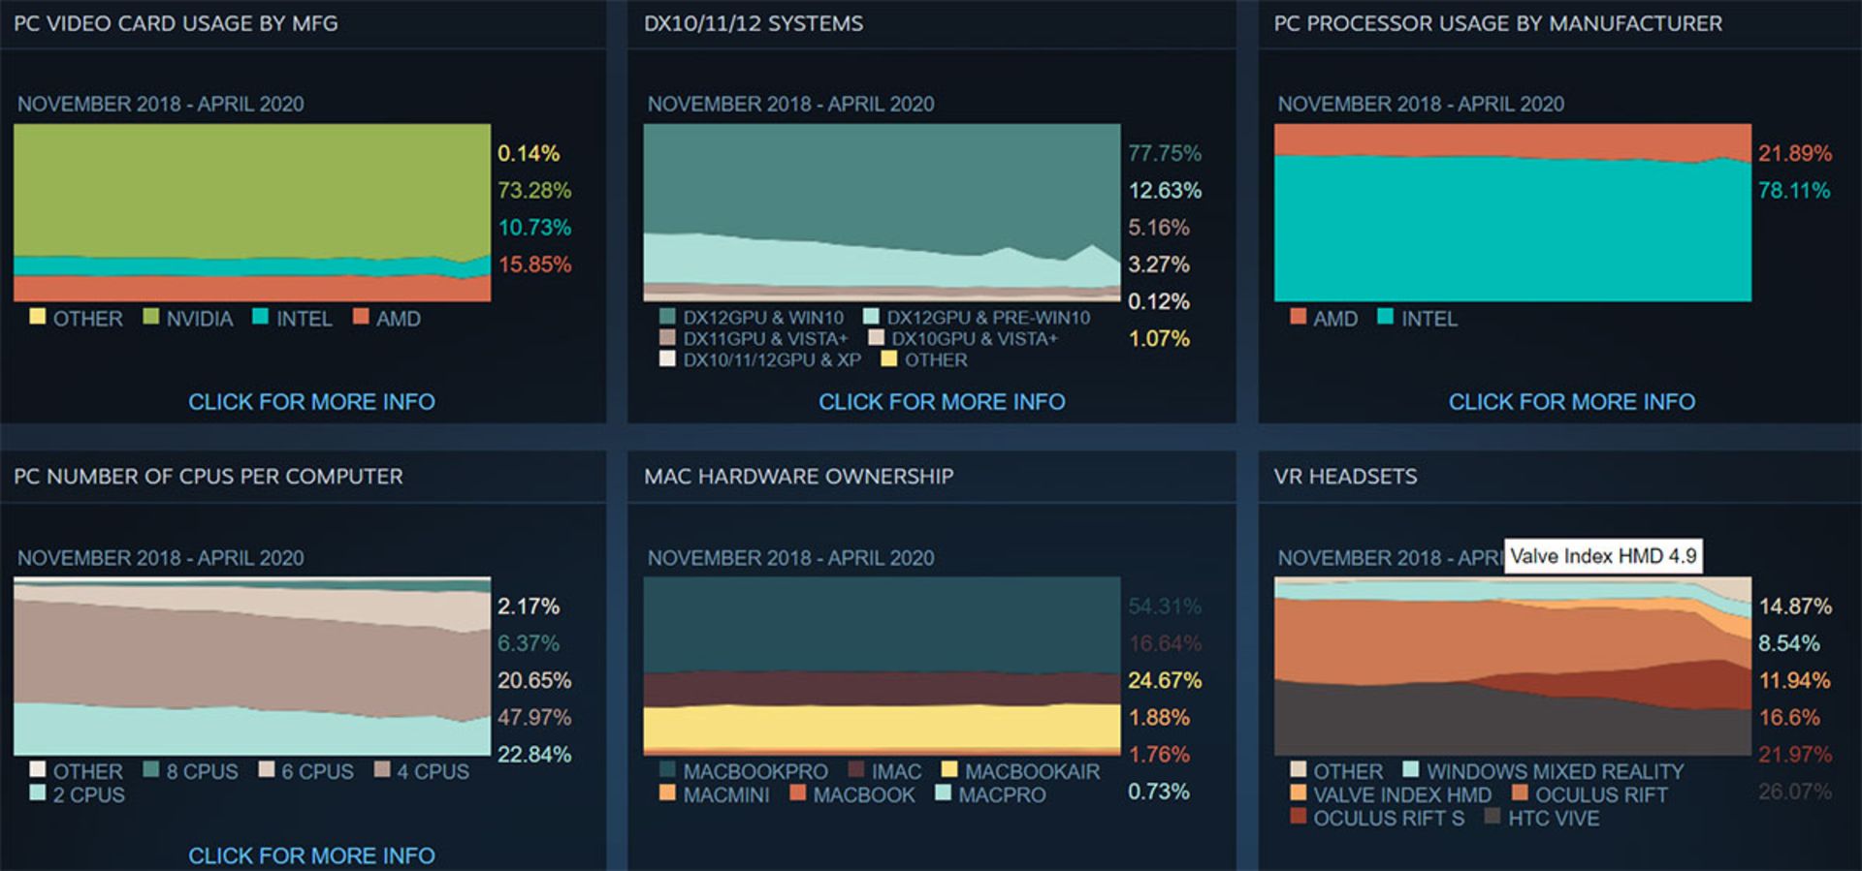Select the Windows Mixed Reality legend swatch

[x=1411, y=770]
